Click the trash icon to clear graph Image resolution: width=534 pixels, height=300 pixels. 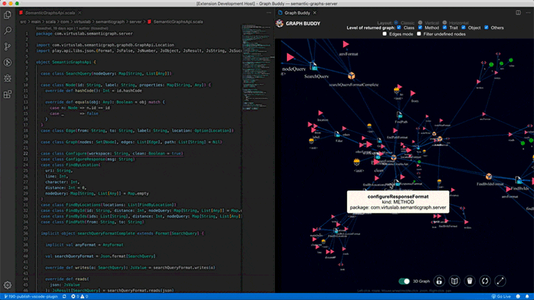[x=469, y=281]
